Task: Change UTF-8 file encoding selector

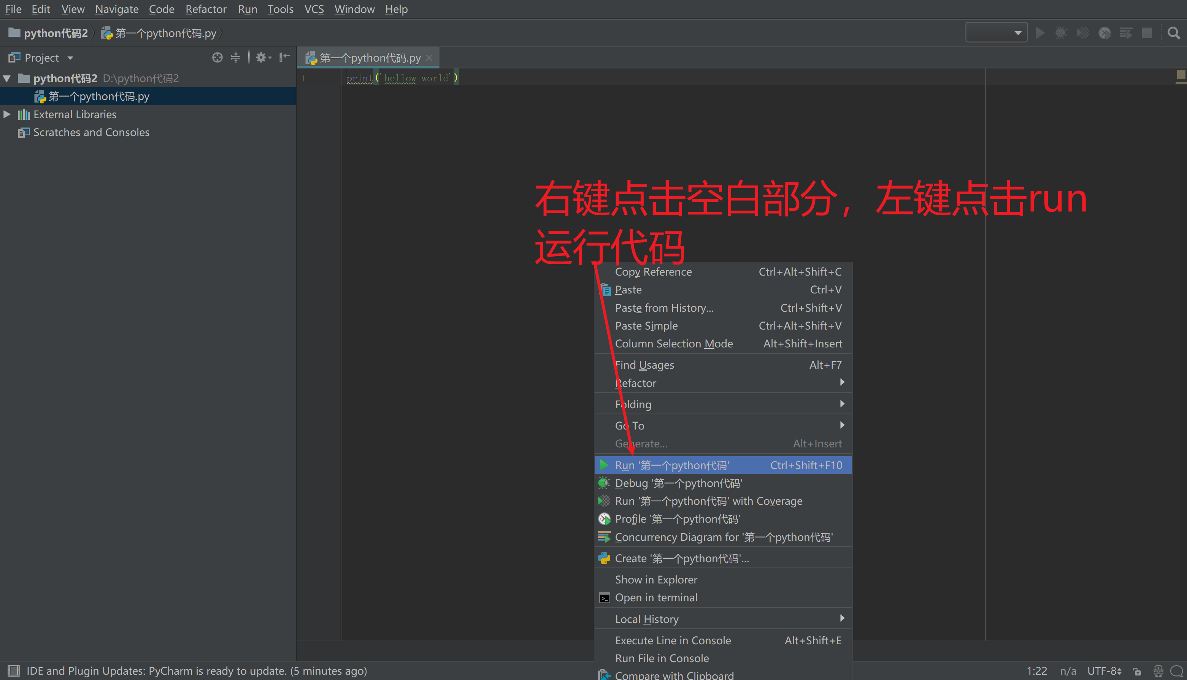Action: (1104, 671)
